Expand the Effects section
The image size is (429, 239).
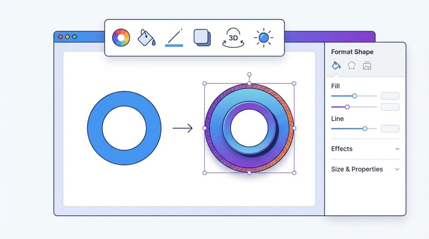[x=342, y=149]
